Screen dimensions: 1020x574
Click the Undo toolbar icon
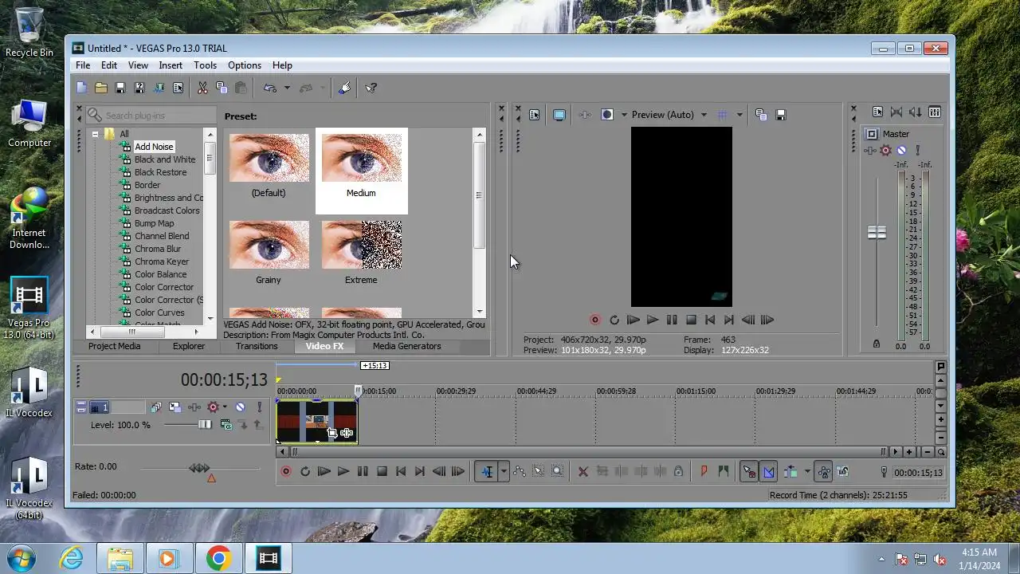(x=270, y=88)
